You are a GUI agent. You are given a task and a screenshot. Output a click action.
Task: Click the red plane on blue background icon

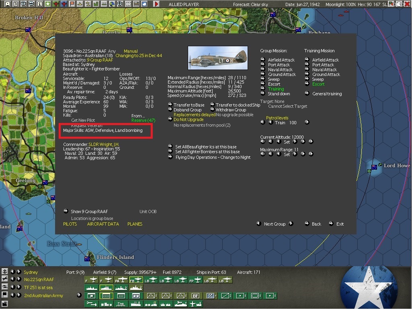(x=64, y=4)
